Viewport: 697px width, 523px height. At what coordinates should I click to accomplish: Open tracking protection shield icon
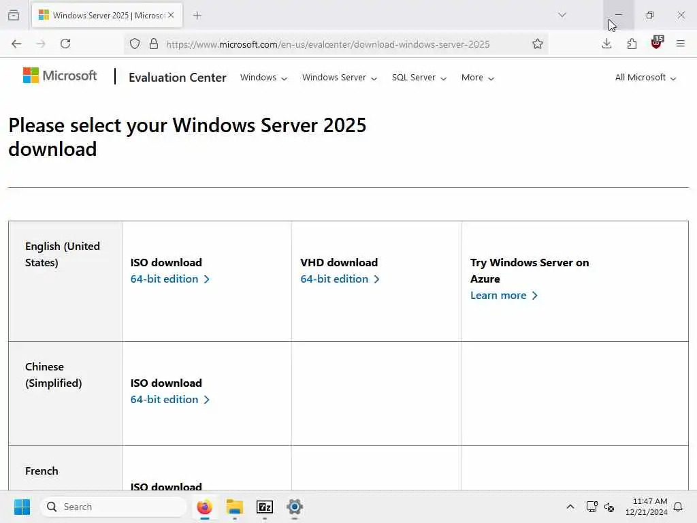(135, 44)
